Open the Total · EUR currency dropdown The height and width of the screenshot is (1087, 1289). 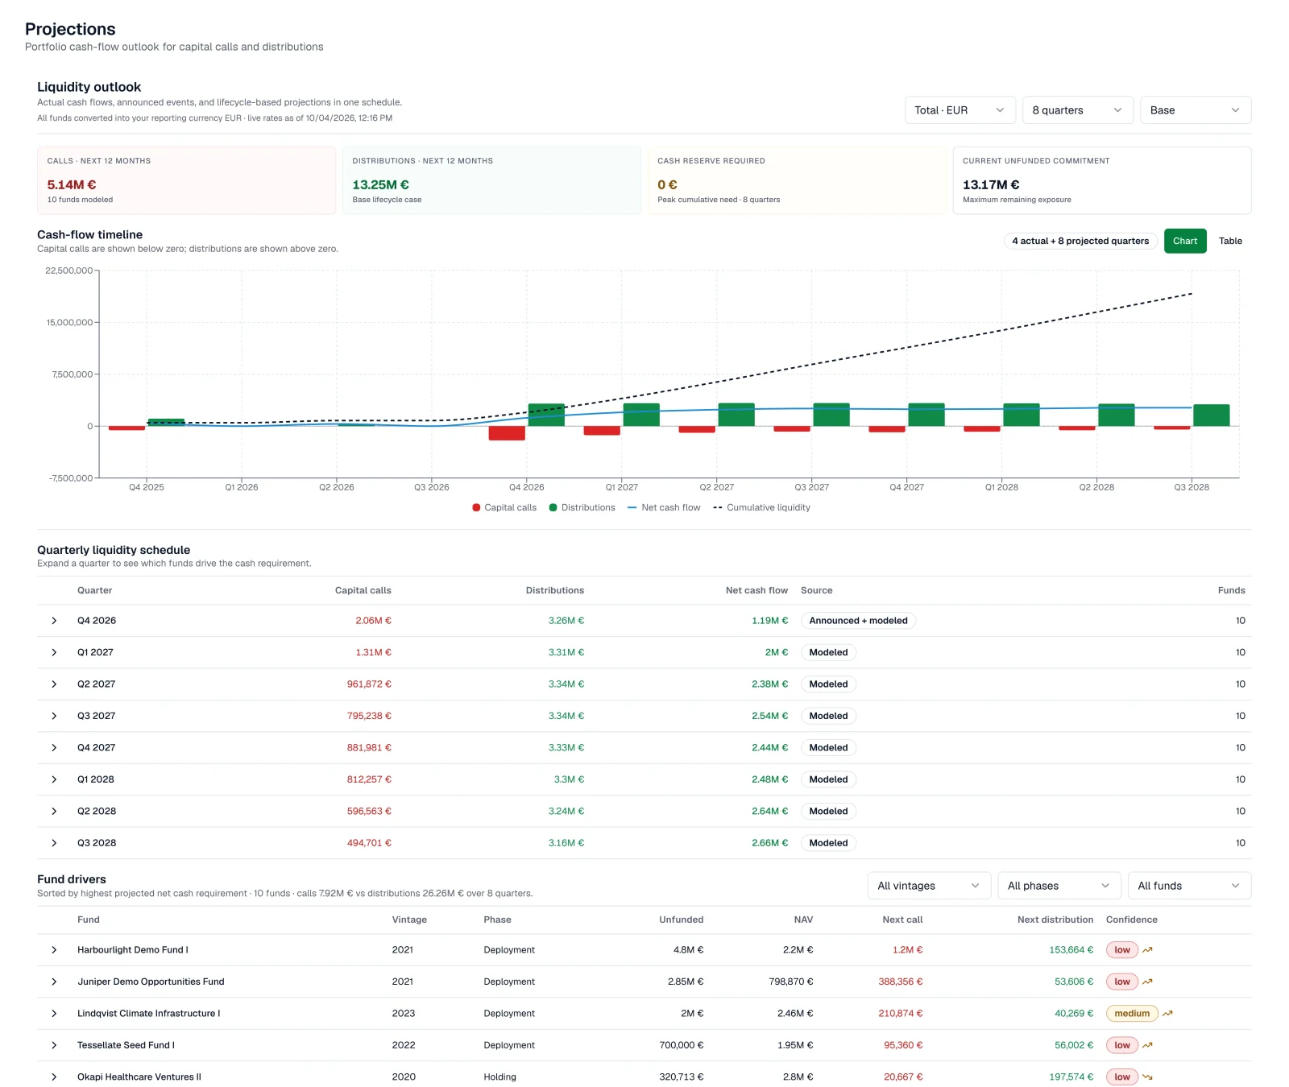959,110
